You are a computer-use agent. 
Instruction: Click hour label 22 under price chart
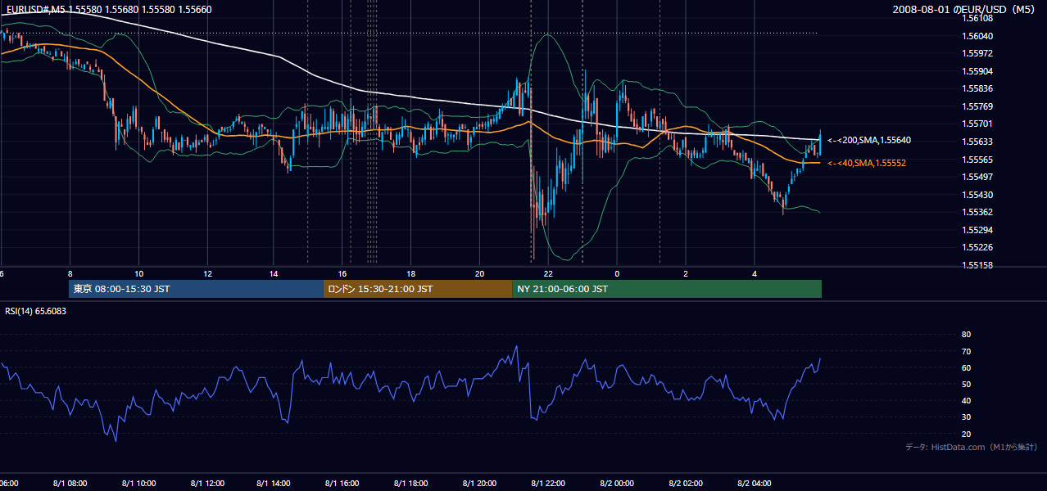548,273
